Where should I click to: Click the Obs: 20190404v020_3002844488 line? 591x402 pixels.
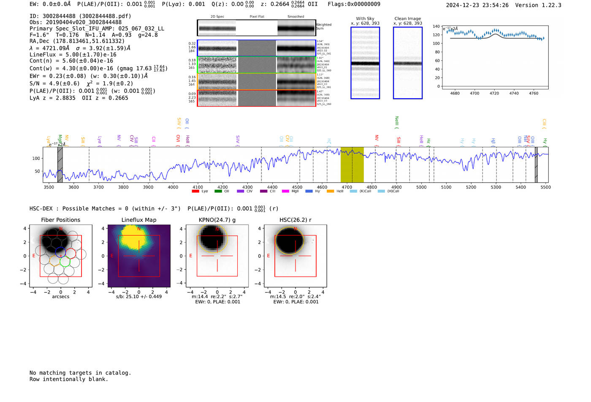[x=76, y=22]
